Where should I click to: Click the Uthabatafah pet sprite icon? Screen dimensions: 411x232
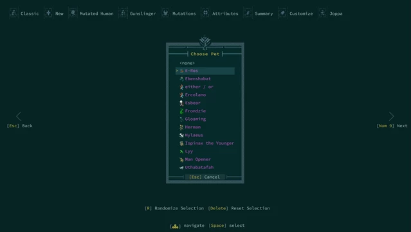point(181,168)
